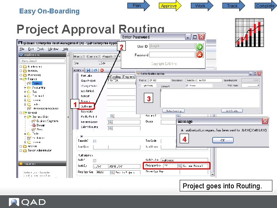The height and width of the screenshot is (208, 277).
Task: Click the Submit routing button
Action: [174, 111]
